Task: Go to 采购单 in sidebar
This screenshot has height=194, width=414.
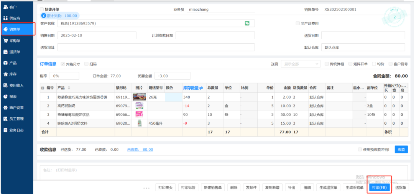Action: pyautogui.click(x=17, y=41)
